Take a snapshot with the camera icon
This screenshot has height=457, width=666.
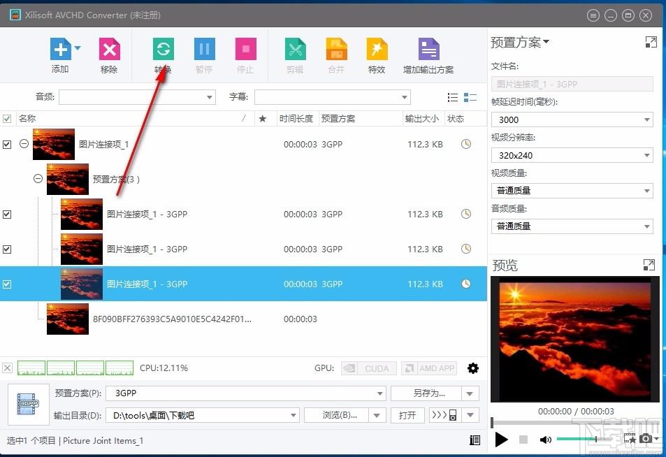click(646, 439)
